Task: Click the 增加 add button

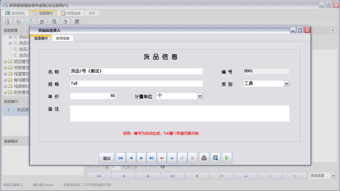Action: pyautogui.click(x=107, y=158)
